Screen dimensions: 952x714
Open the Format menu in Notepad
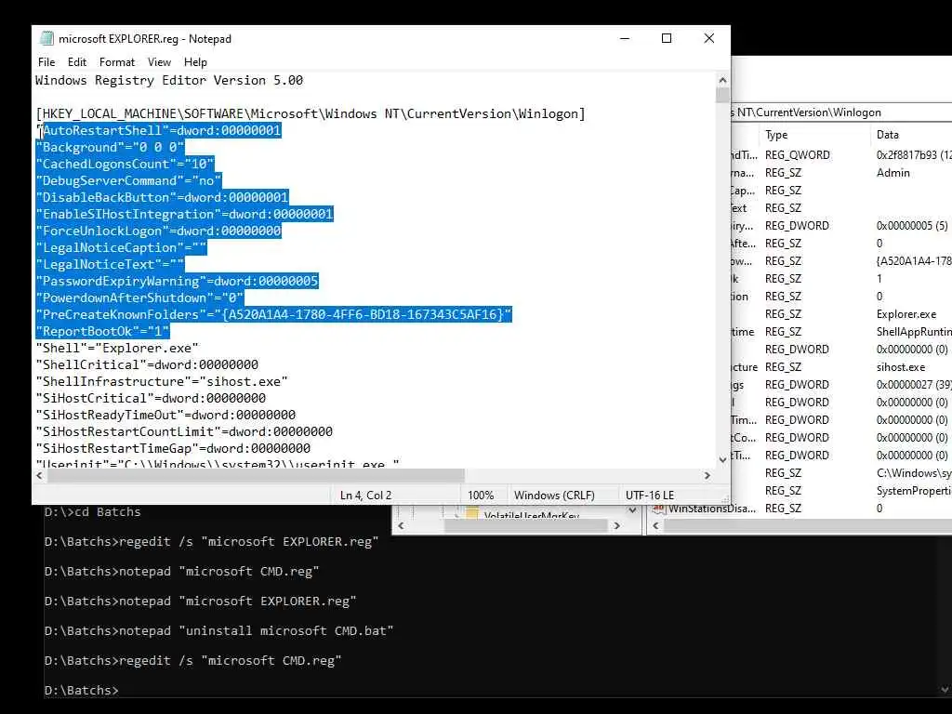coord(116,62)
